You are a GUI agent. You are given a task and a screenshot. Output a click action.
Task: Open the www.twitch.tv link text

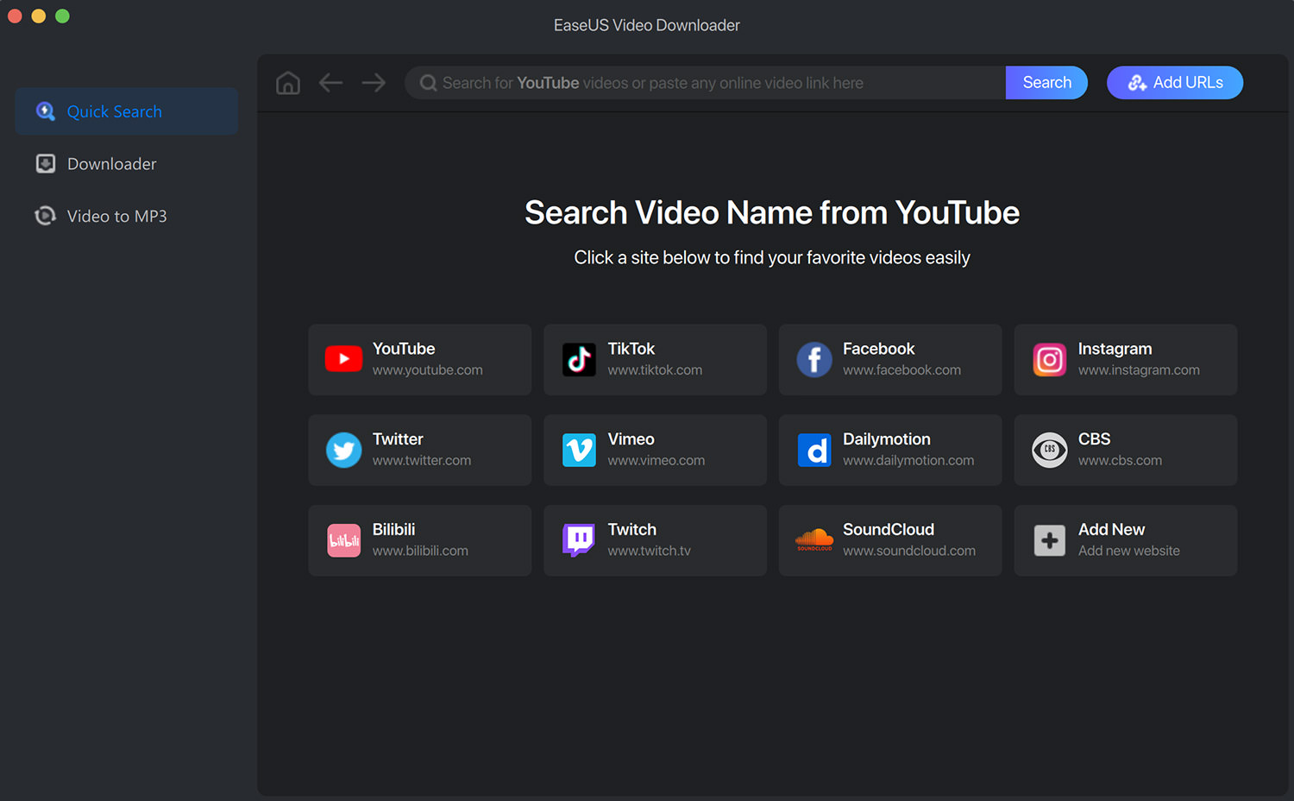pyautogui.click(x=649, y=551)
